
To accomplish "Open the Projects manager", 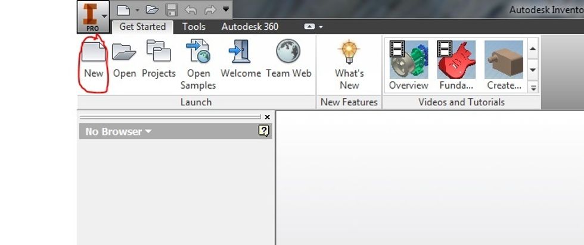I will pos(159,52).
